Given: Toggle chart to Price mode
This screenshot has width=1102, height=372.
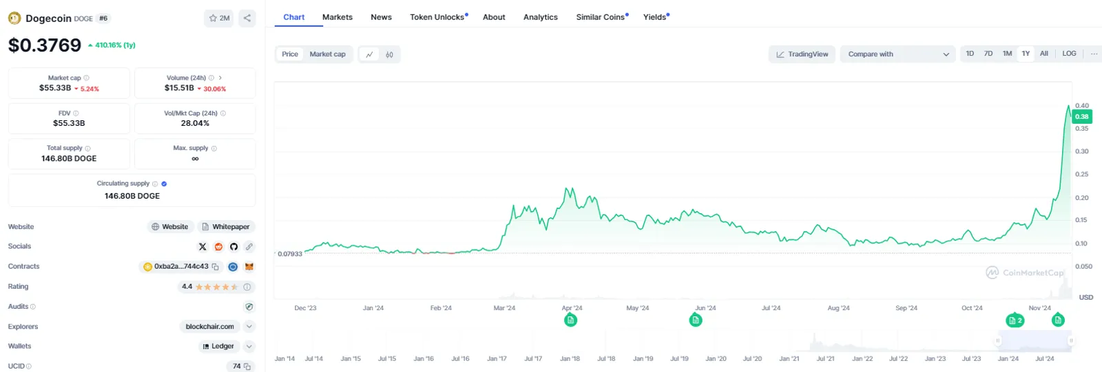Looking at the screenshot, I should [x=290, y=54].
